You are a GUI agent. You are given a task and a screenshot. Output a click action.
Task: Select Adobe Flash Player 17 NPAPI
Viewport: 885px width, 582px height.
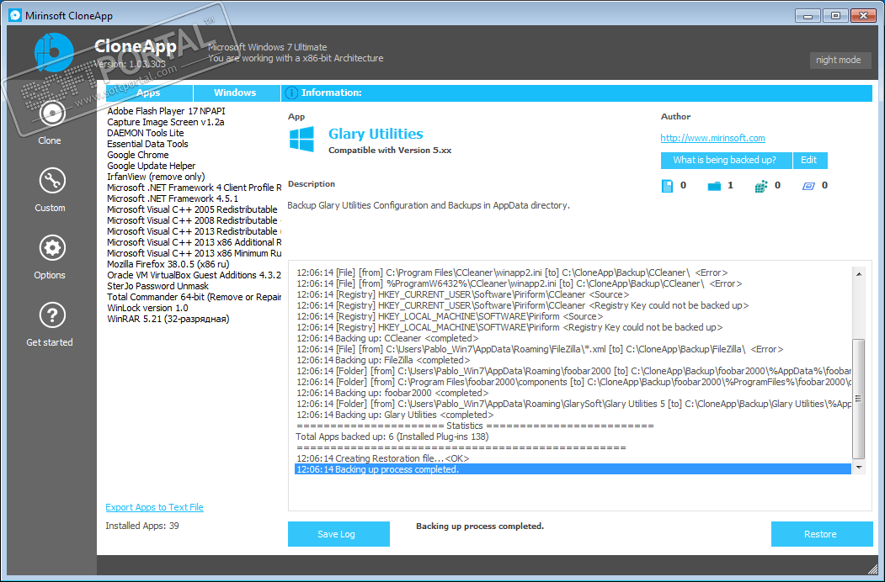[x=166, y=111]
